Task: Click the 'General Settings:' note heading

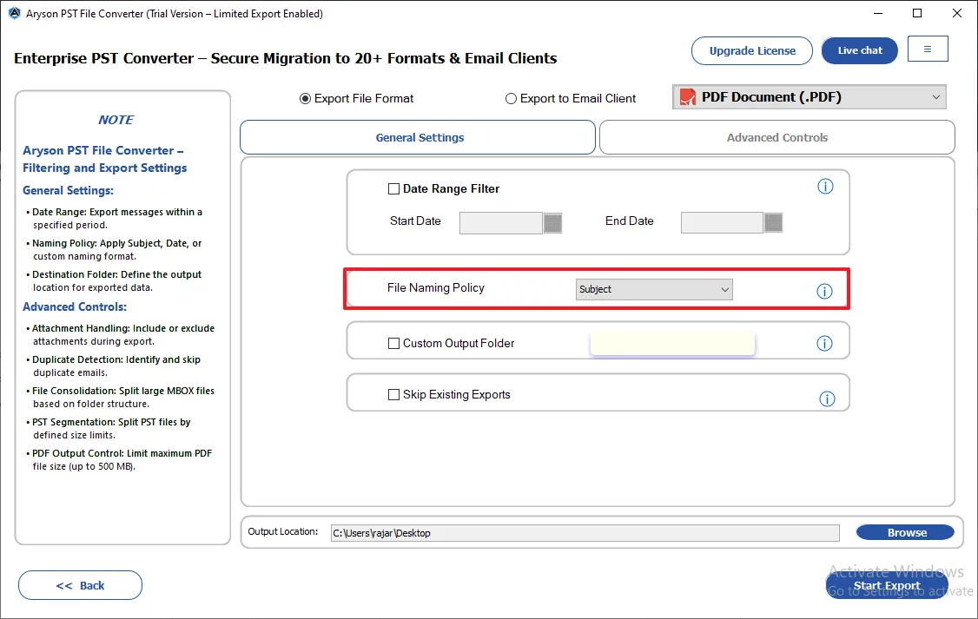Action: 68,191
